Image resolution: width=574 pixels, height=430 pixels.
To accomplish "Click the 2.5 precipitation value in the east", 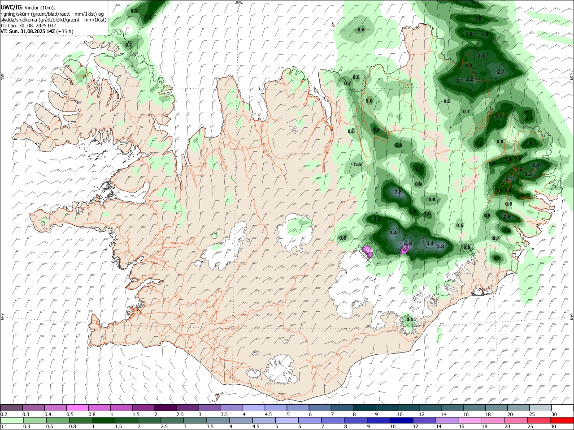I will click(528, 175).
